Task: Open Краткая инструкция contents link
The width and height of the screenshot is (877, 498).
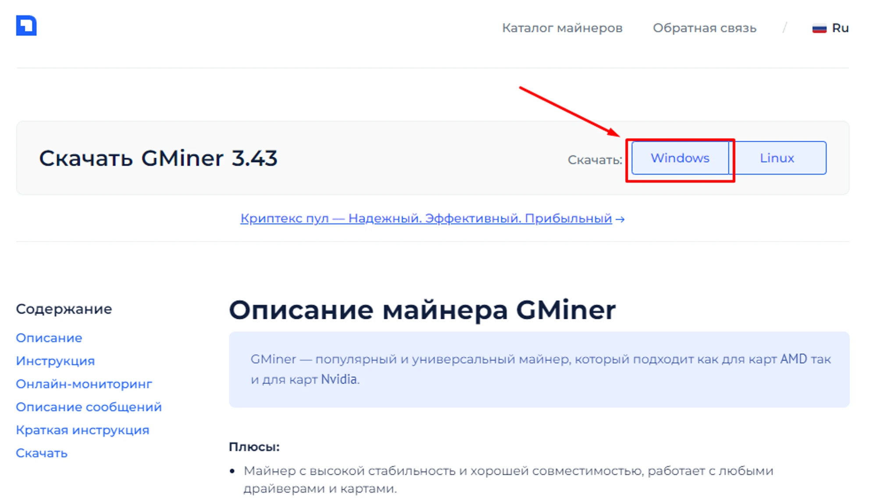Action: click(x=82, y=430)
